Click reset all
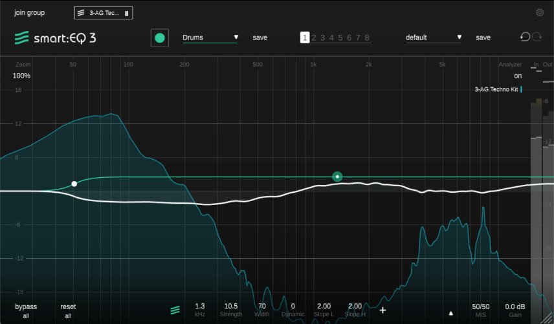554x324 pixels. point(68,310)
